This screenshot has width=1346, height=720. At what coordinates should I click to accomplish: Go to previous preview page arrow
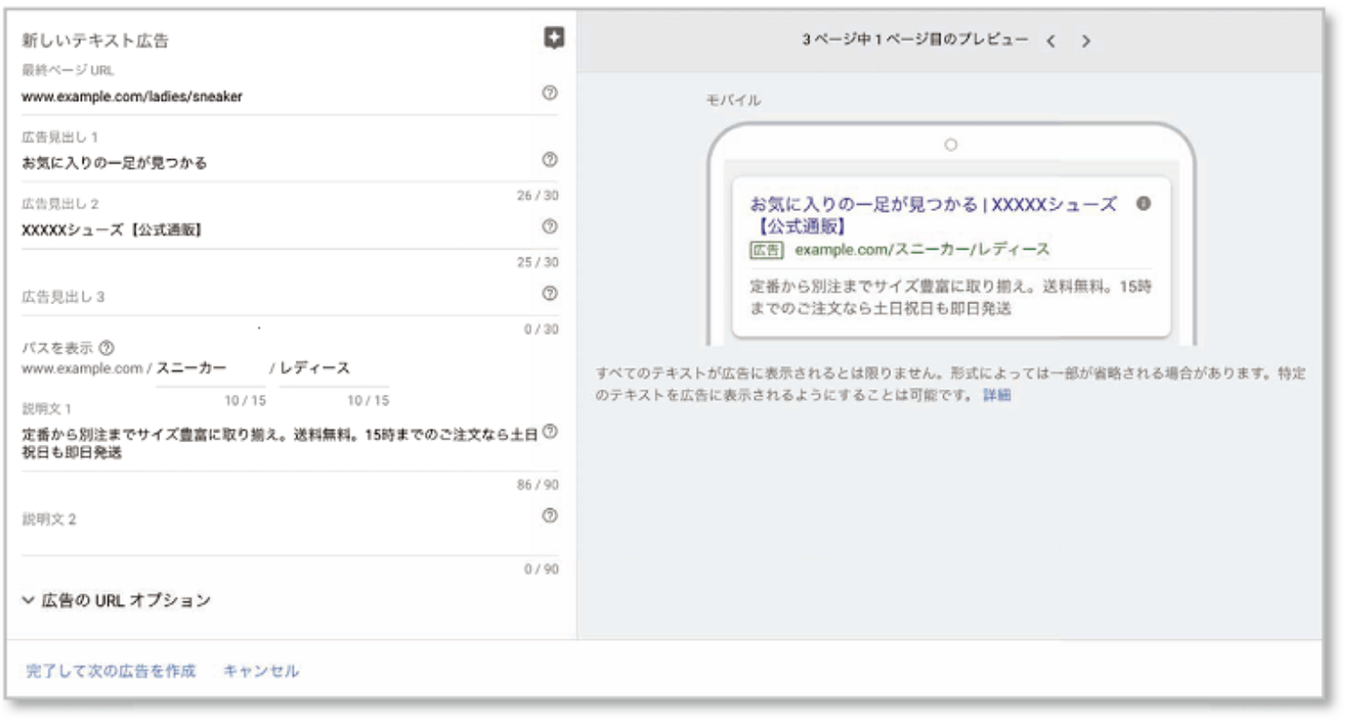point(1050,40)
